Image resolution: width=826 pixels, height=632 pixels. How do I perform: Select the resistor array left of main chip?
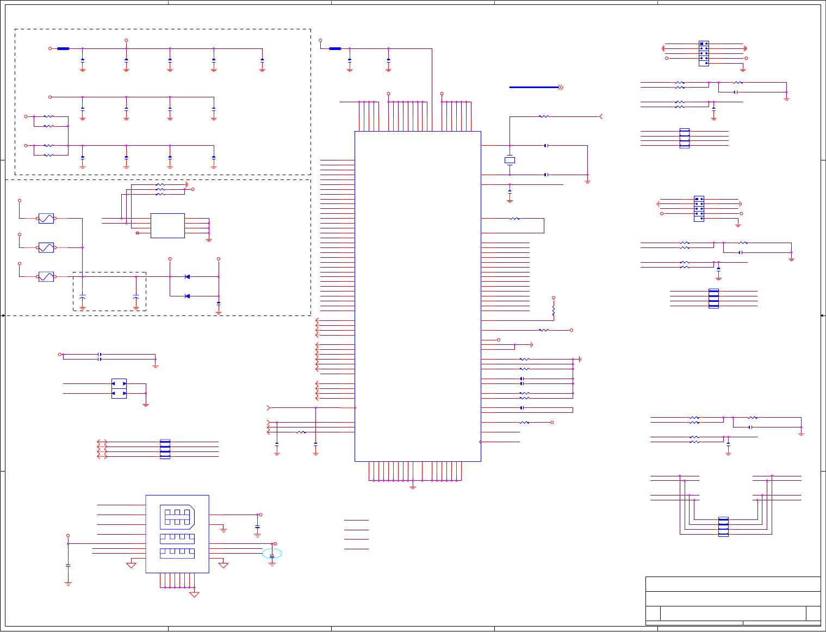(165, 449)
